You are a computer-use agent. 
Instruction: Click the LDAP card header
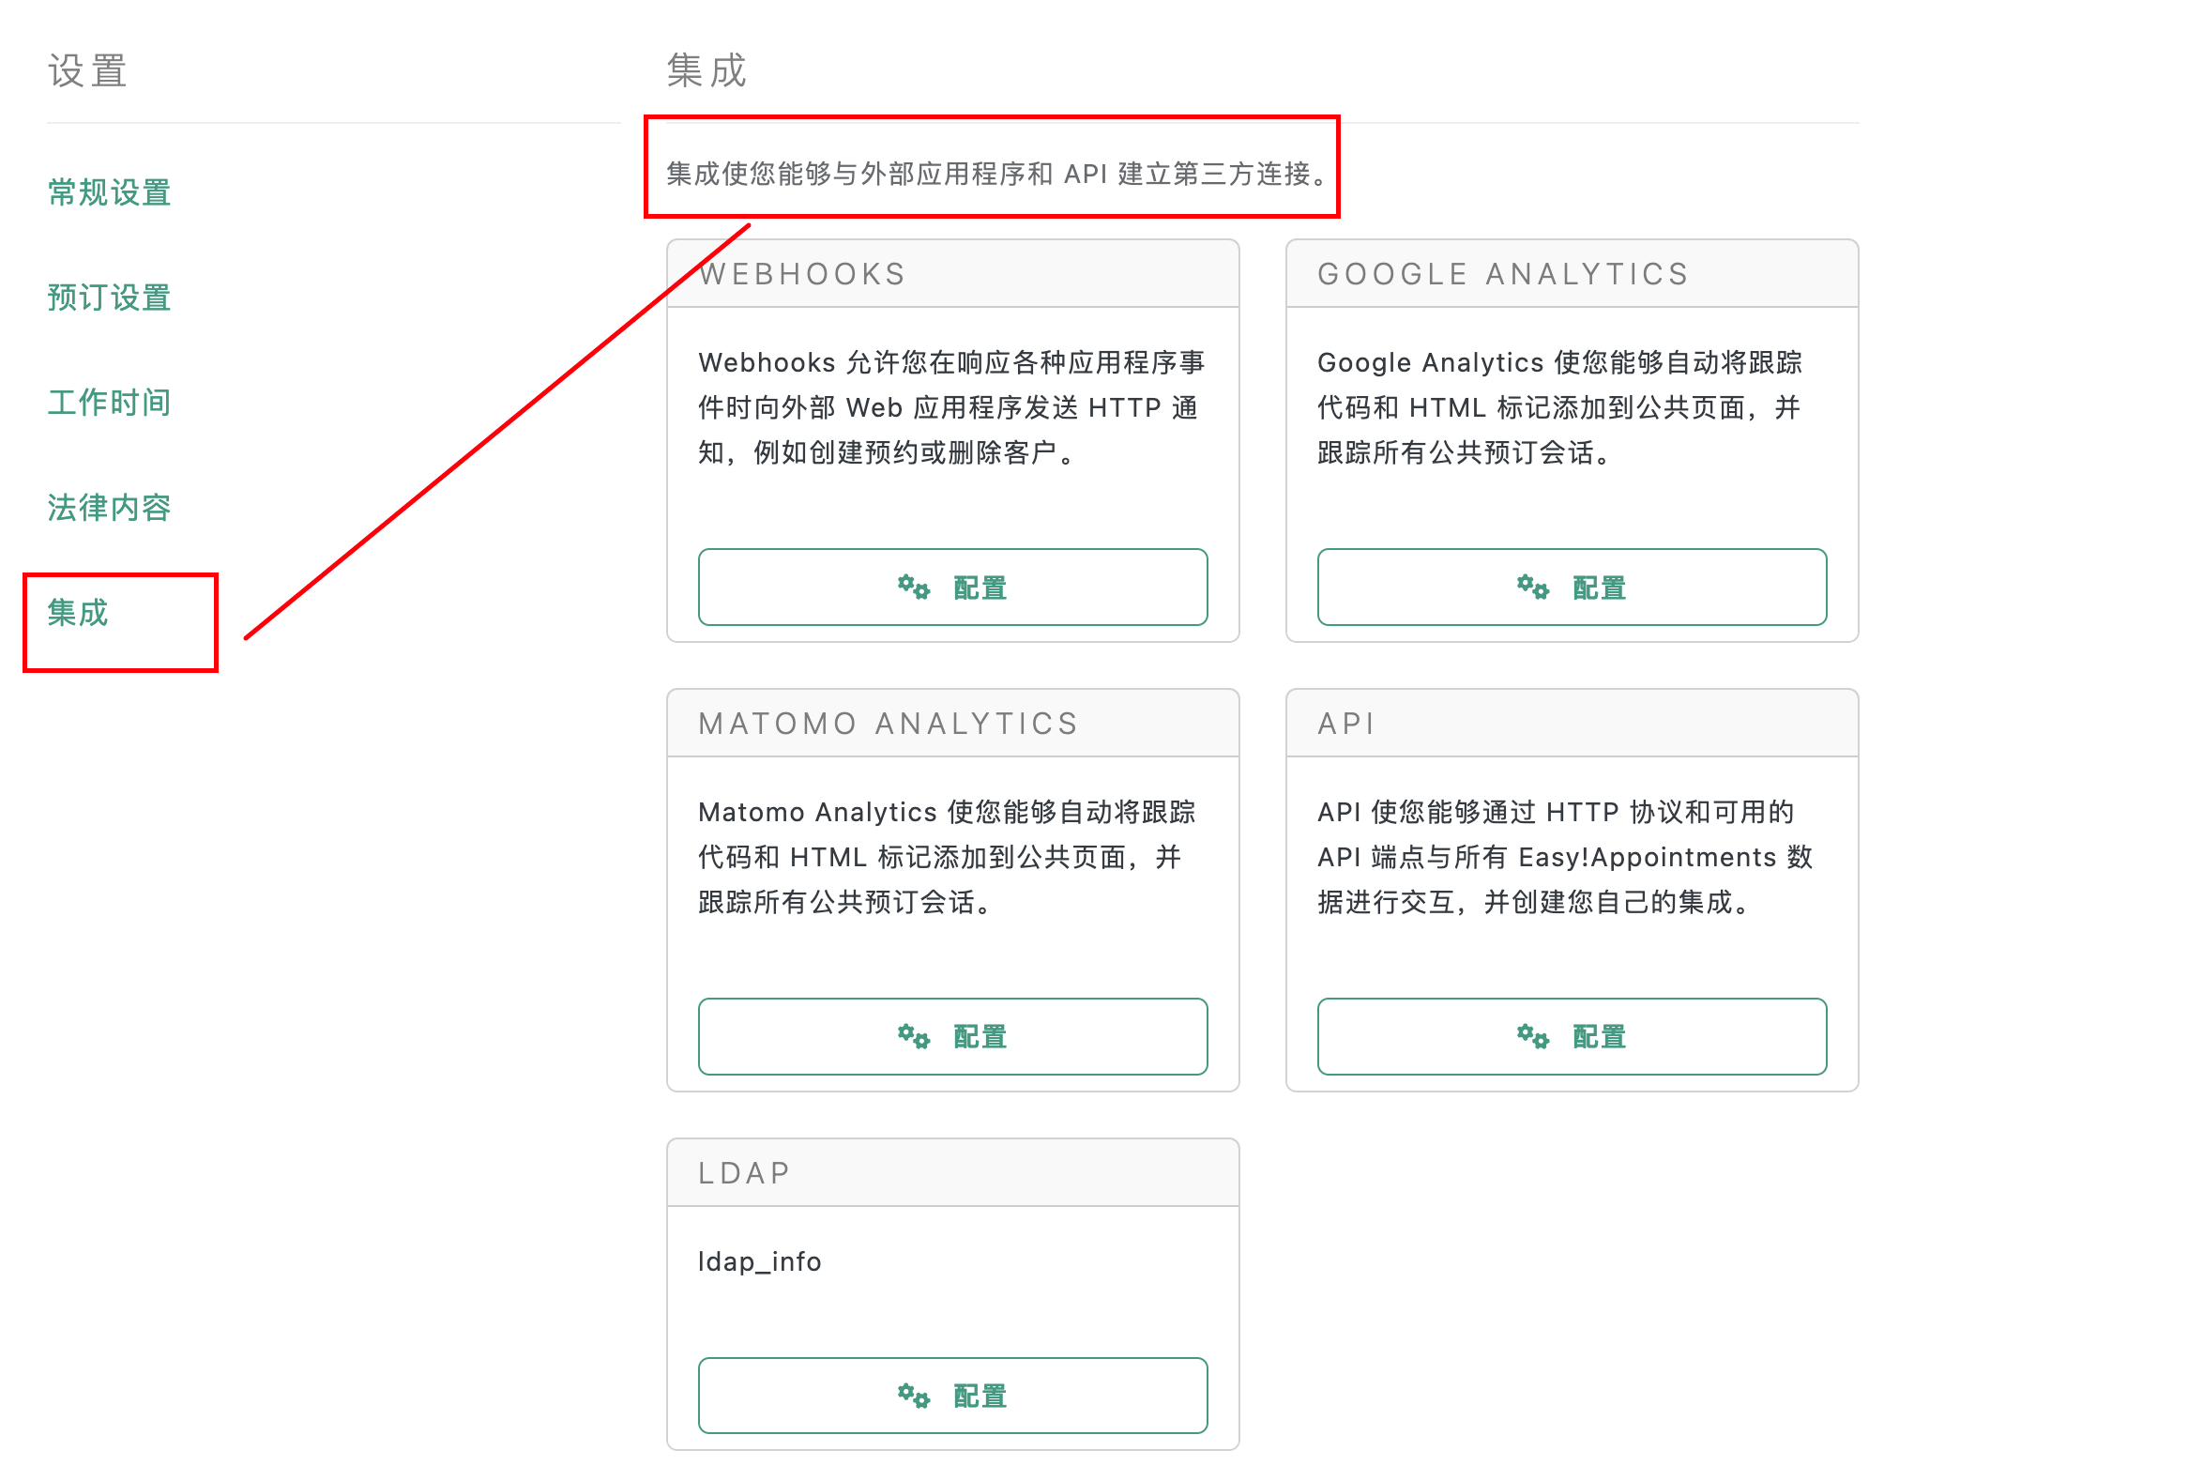952,1173
